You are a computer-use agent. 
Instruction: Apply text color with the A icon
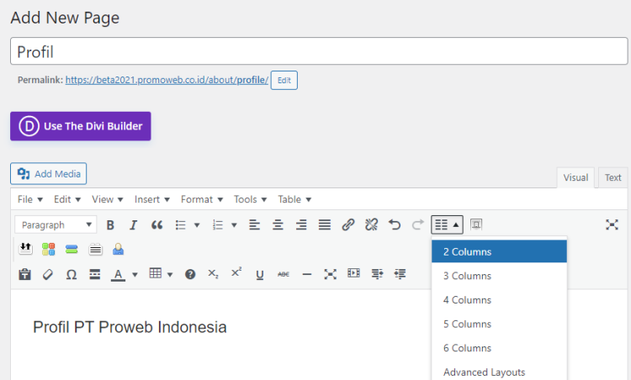[118, 275]
